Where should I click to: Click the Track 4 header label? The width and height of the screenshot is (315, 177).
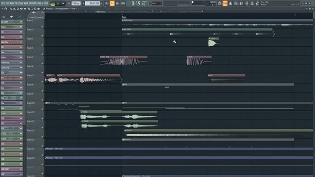point(30,48)
